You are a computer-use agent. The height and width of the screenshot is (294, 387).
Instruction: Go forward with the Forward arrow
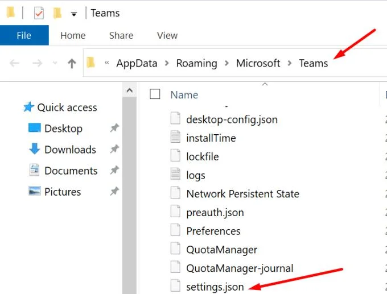click(37, 63)
